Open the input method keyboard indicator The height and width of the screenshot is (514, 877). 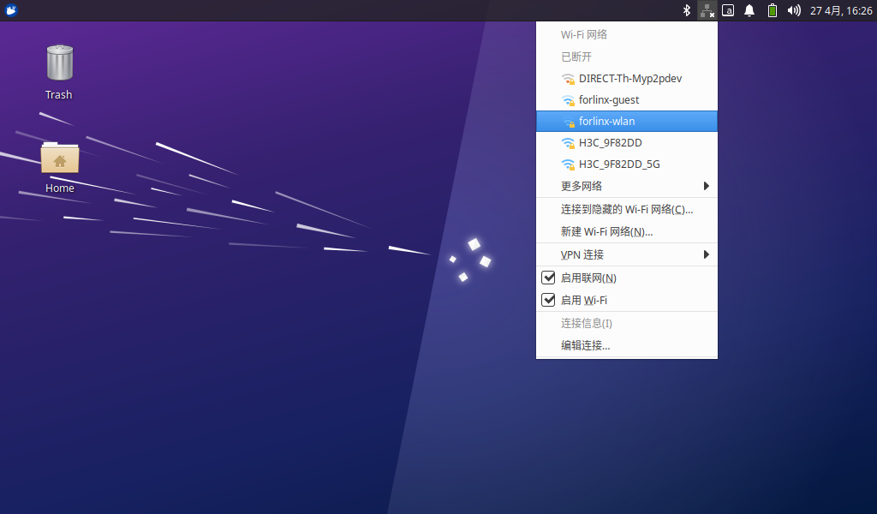point(728,10)
